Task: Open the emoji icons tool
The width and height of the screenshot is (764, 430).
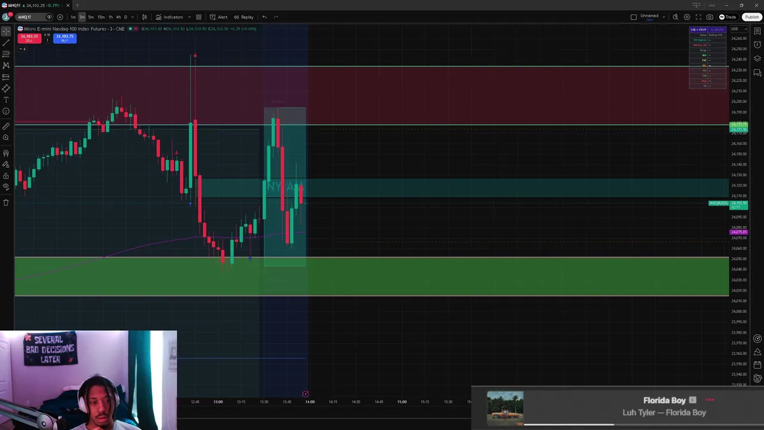Action: pos(6,111)
